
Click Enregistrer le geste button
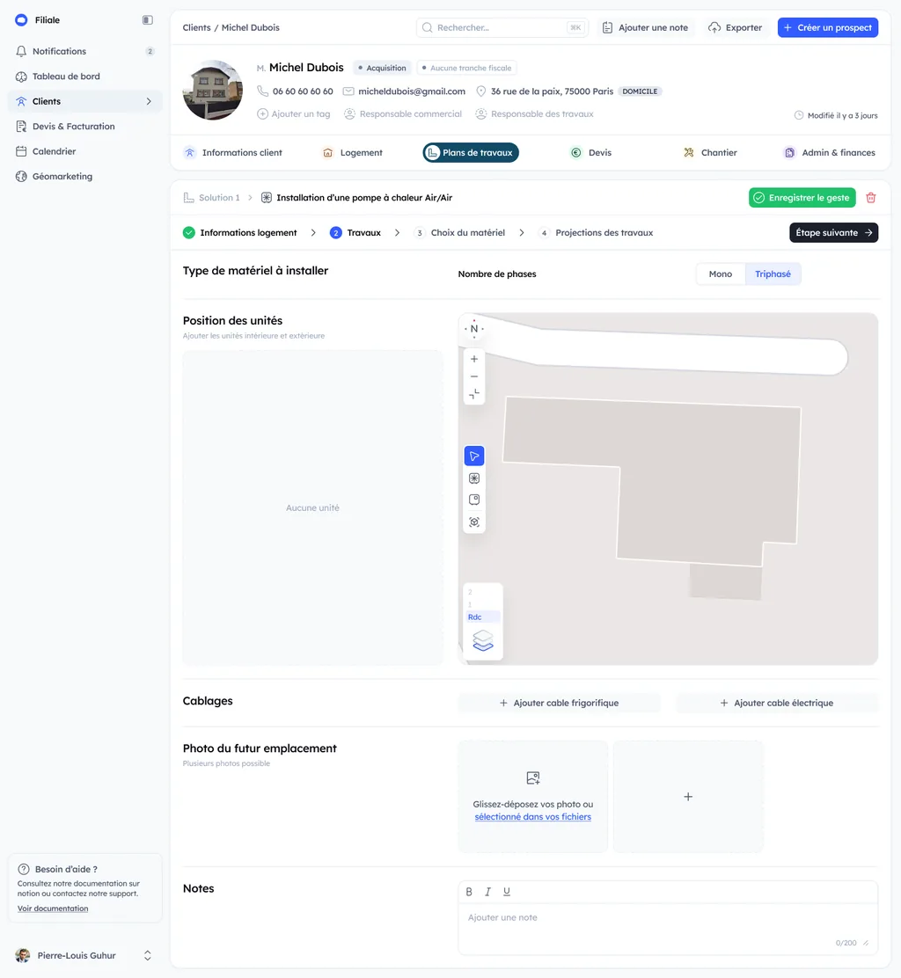coord(802,197)
